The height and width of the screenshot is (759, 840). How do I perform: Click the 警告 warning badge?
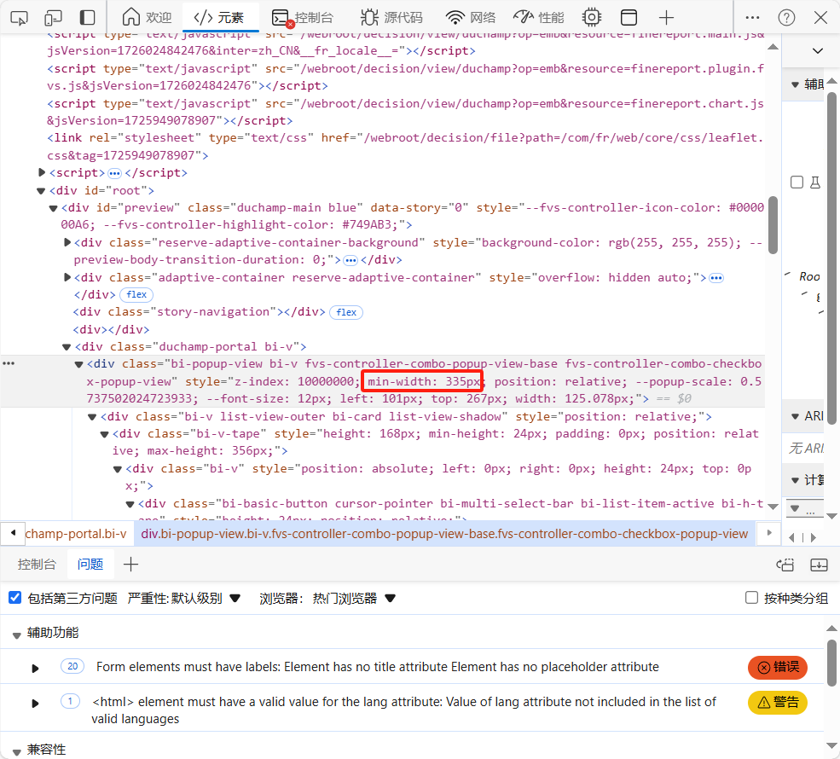(x=778, y=702)
